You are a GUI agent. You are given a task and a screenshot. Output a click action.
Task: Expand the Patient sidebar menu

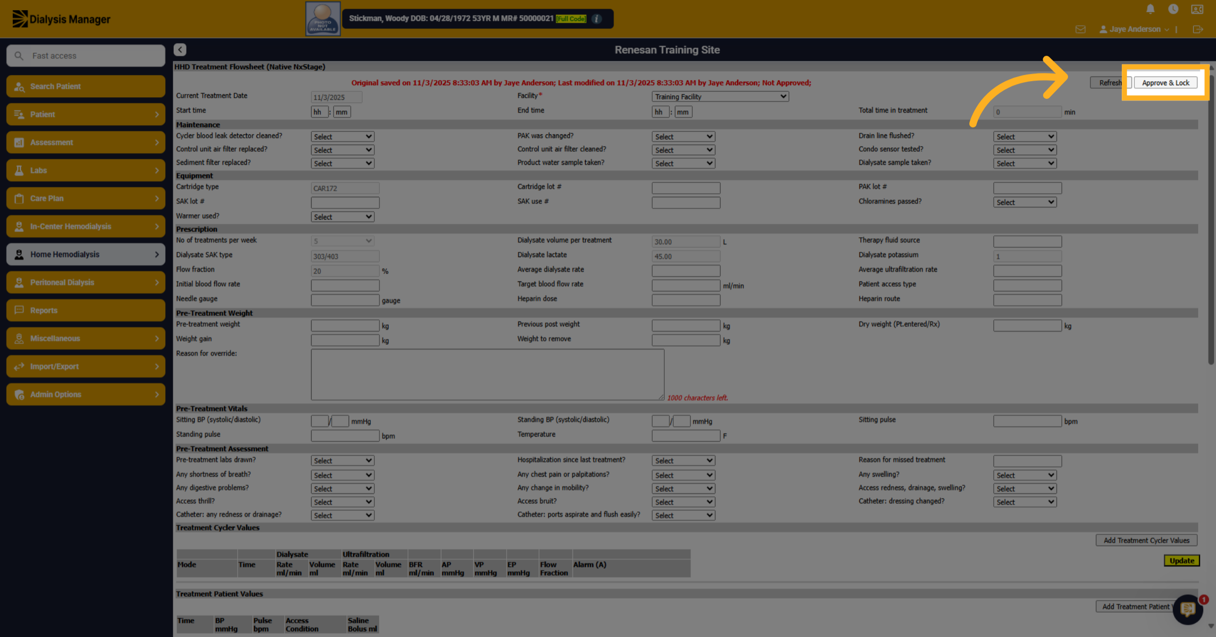point(86,115)
